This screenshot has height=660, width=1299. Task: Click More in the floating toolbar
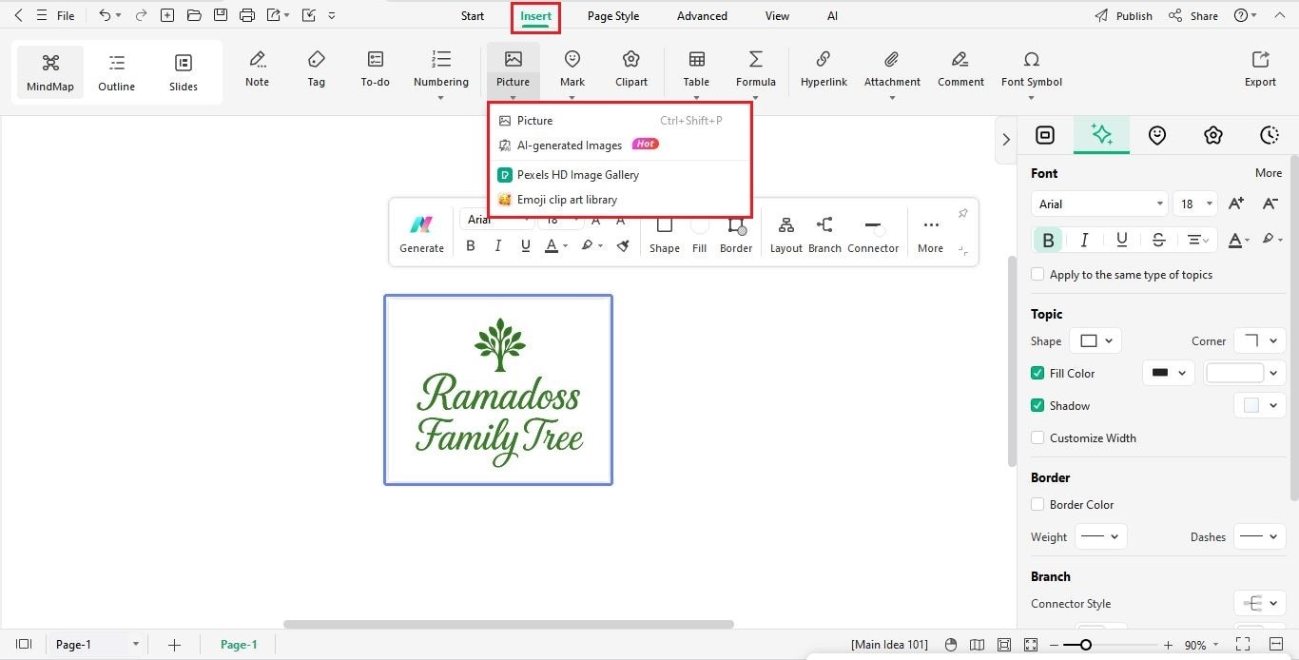point(930,234)
